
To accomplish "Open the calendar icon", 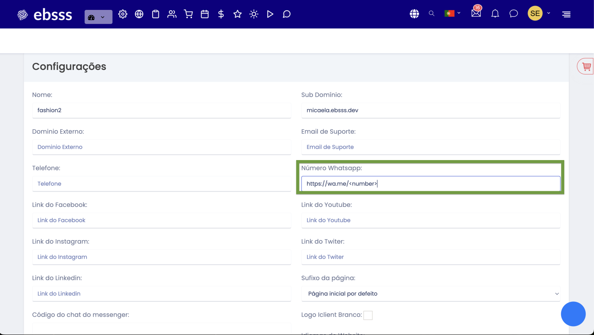I will point(205,14).
